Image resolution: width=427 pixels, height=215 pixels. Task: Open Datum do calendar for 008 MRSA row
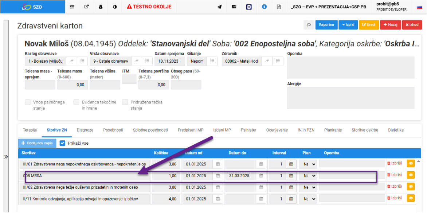click(261, 176)
